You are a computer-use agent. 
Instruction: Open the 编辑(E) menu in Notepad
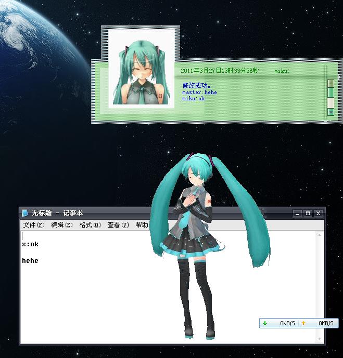62,225
